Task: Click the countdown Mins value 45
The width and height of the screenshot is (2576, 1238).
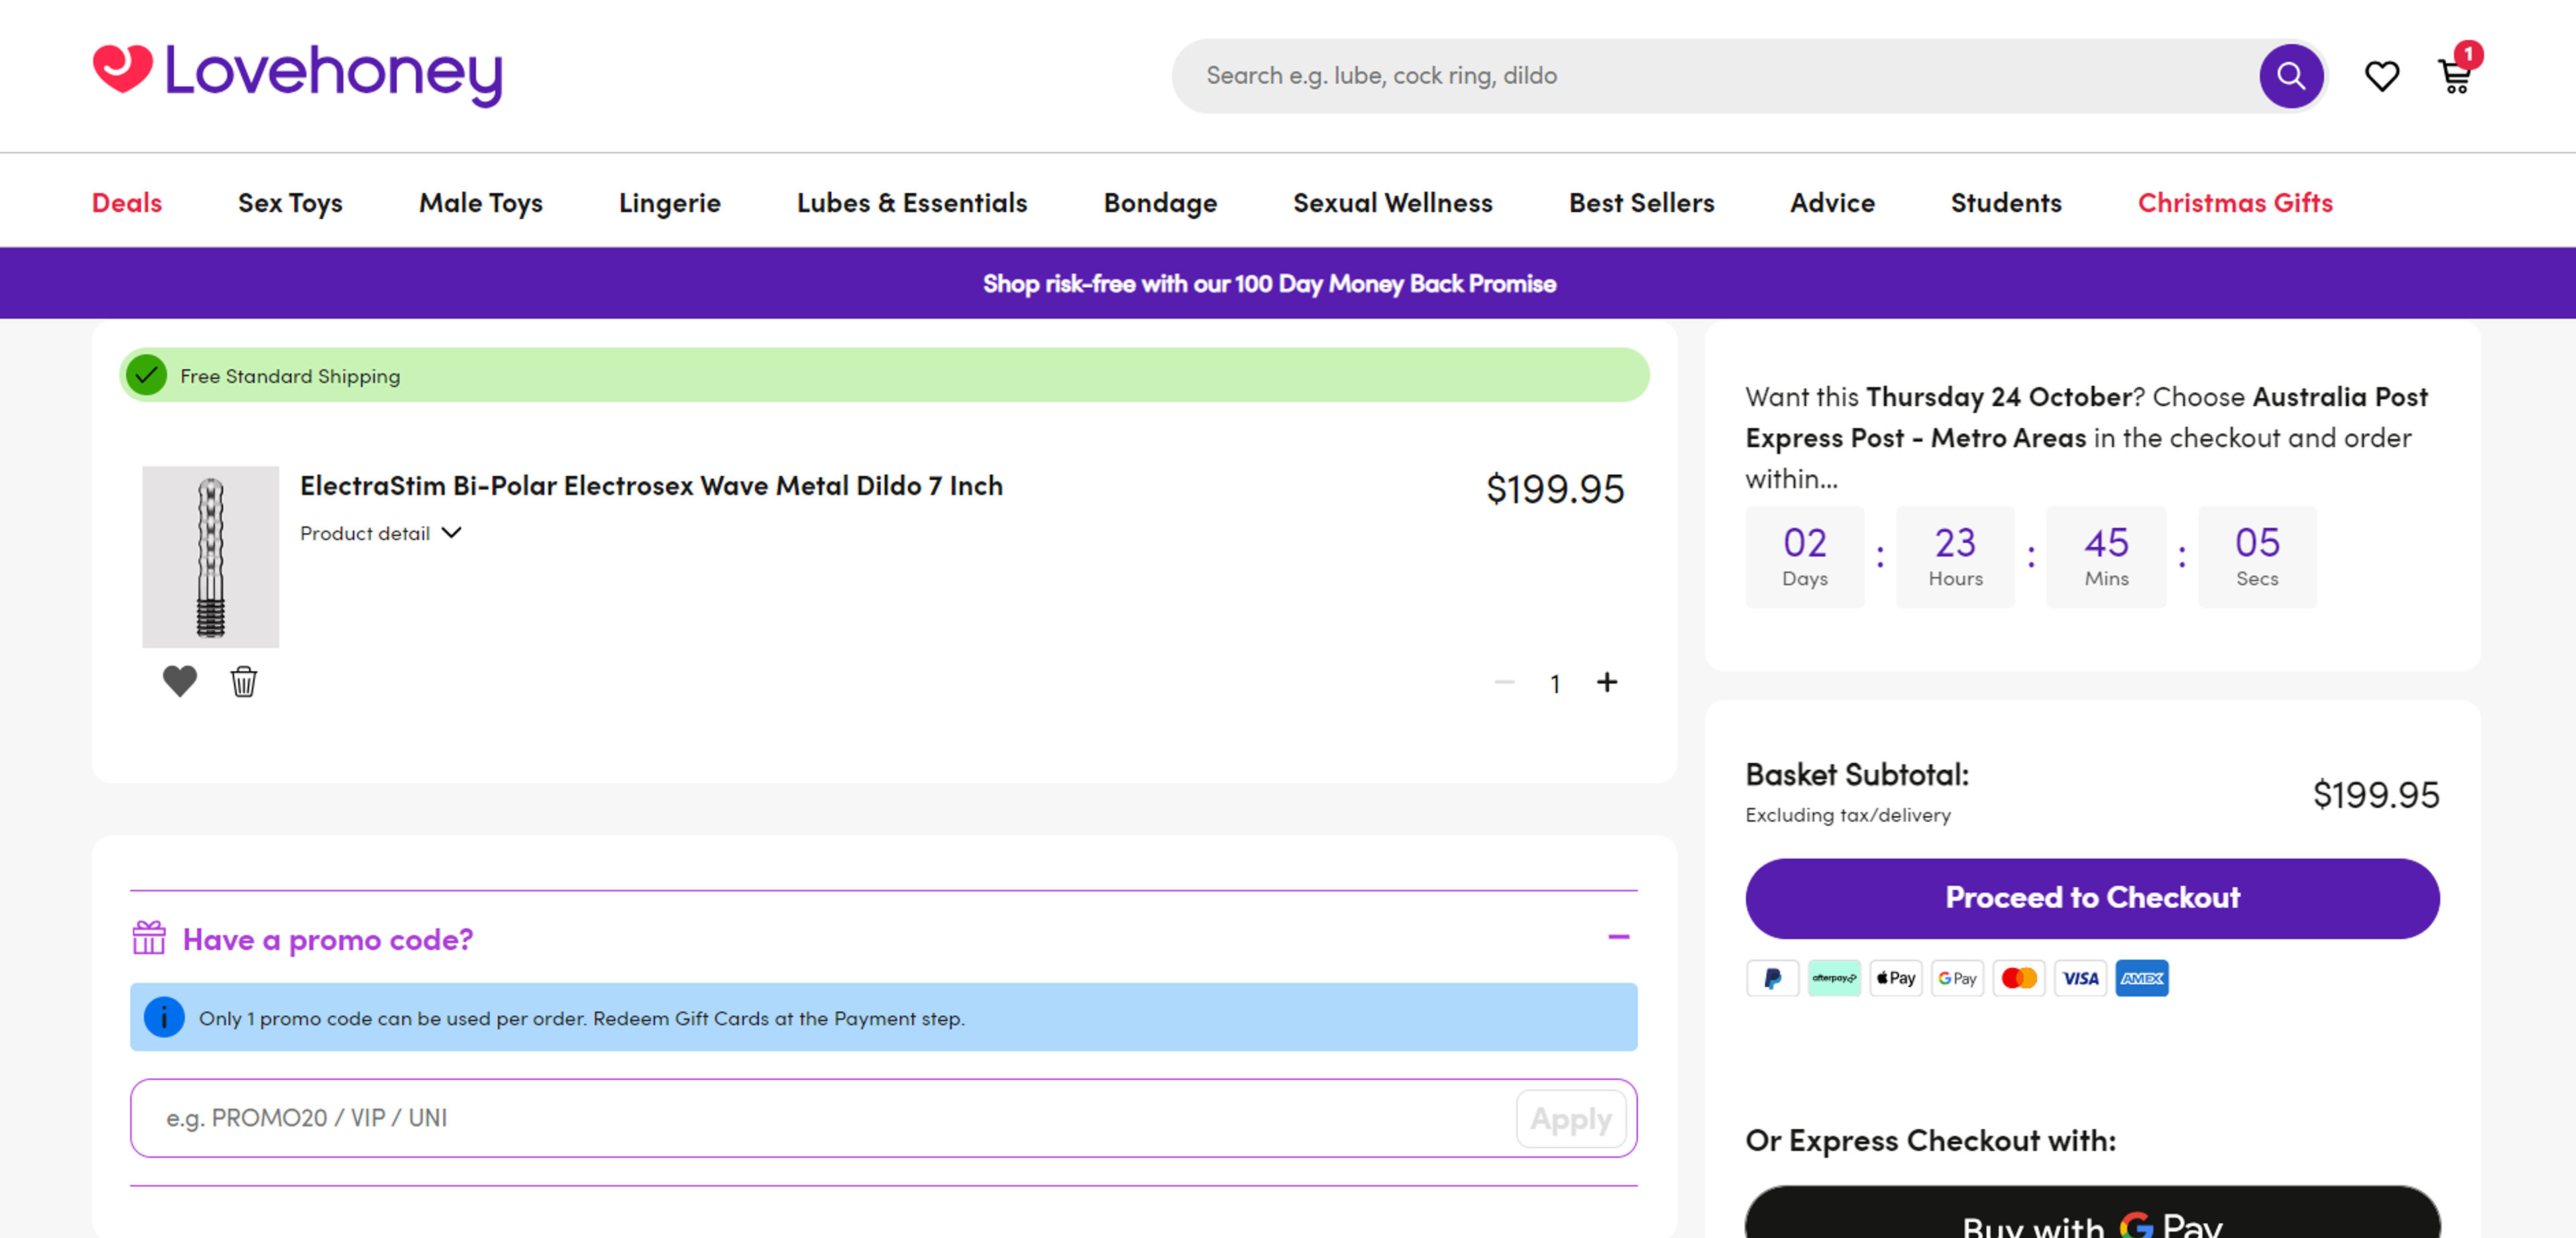Action: [2106, 543]
